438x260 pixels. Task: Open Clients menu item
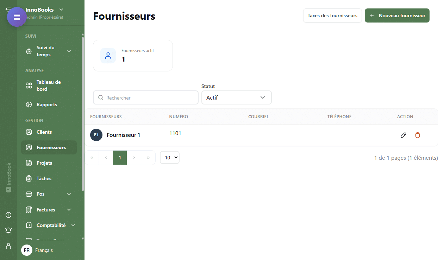click(x=49, y=132)
